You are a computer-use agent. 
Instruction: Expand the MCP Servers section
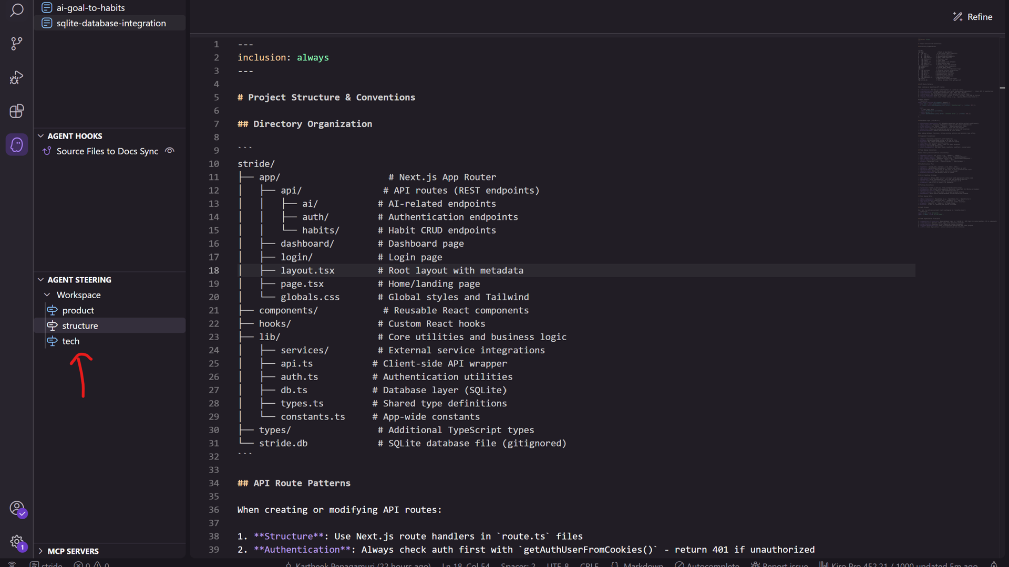[41, 551]
